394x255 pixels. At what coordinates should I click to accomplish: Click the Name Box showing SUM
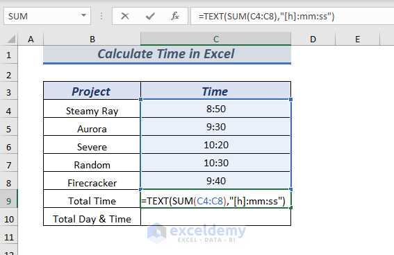(47, 16)
